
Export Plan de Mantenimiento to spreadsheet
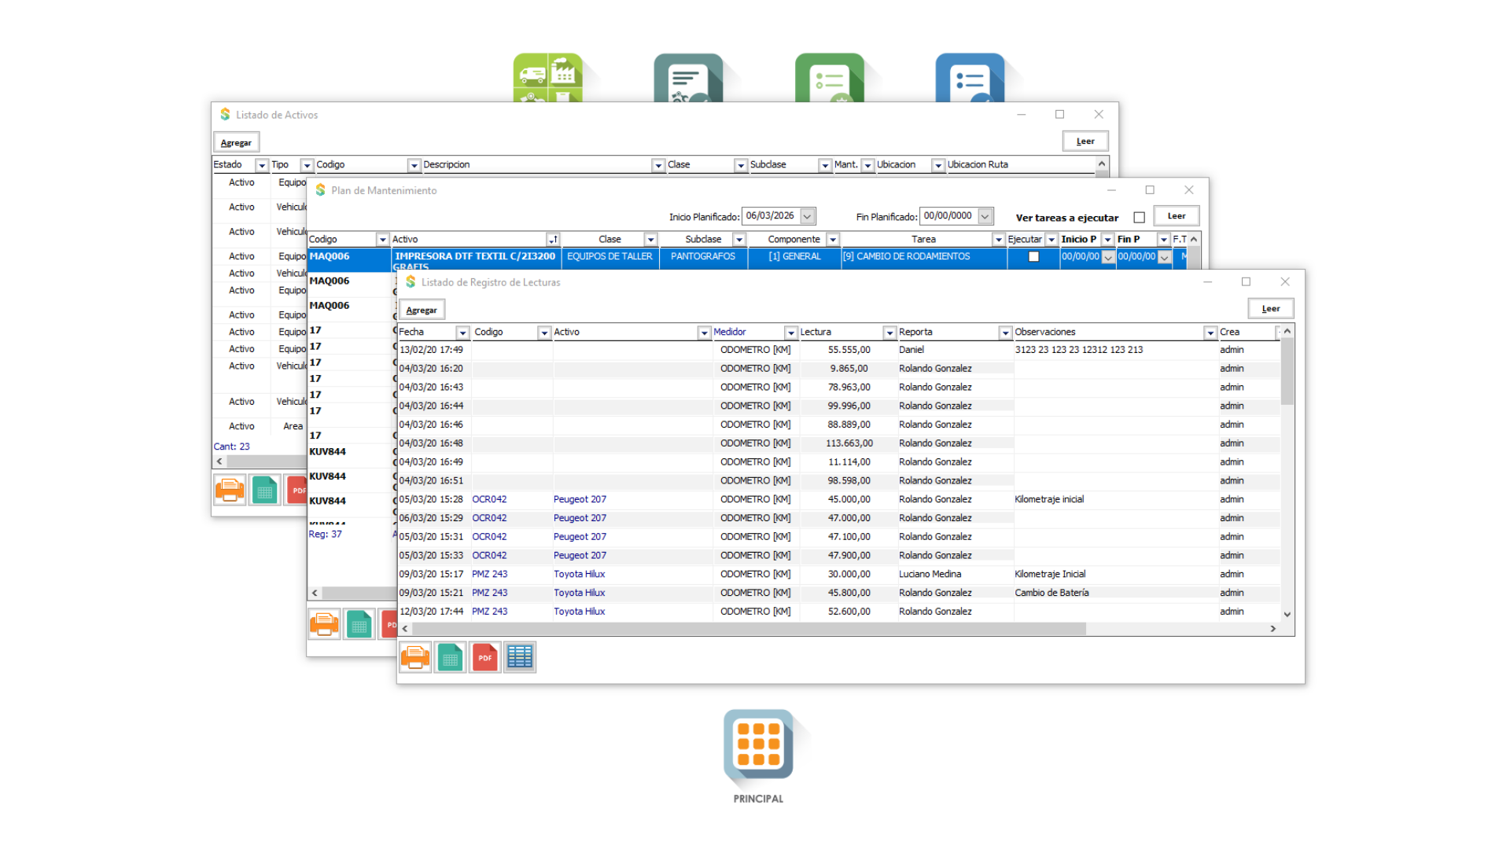click(x=359, y=625)
